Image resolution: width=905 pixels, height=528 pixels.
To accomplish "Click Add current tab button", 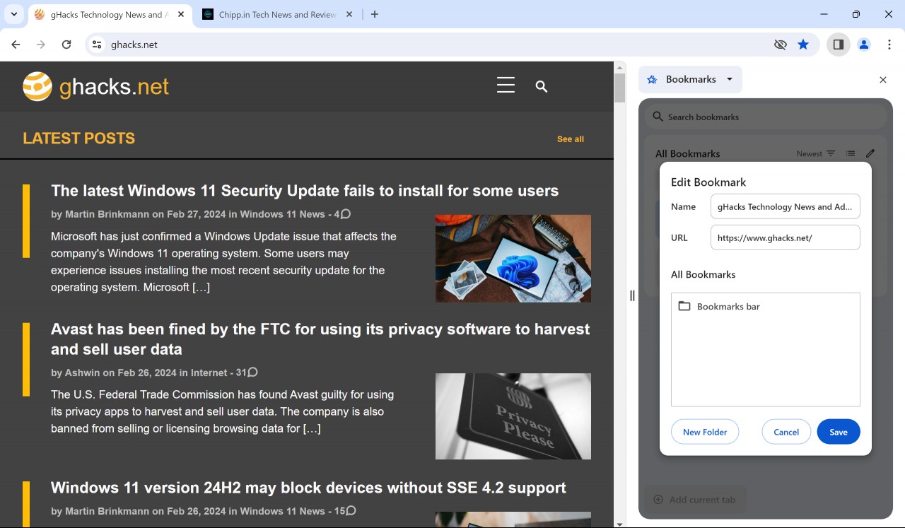I will tap(695, 500).
